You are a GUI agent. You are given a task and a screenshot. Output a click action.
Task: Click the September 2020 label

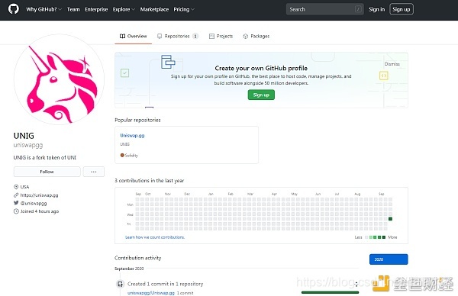point(129,269)
